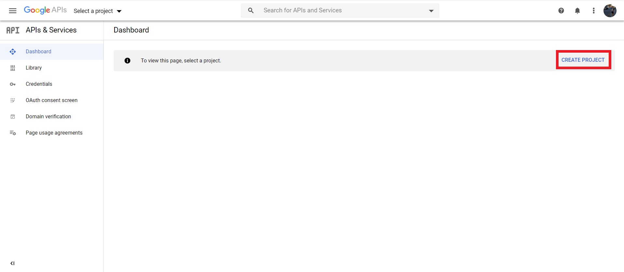Open the hamburger navigation menu
Image resolution: width=624 pixels, height=272 pixels.
13,11
